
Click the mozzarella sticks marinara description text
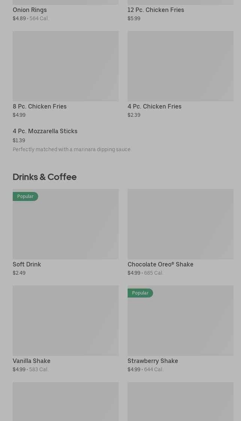(72, 149)
